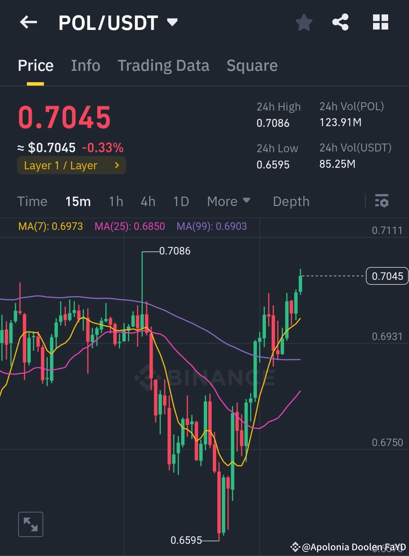Enable the 4h chart interval

[x=148, y=201]
